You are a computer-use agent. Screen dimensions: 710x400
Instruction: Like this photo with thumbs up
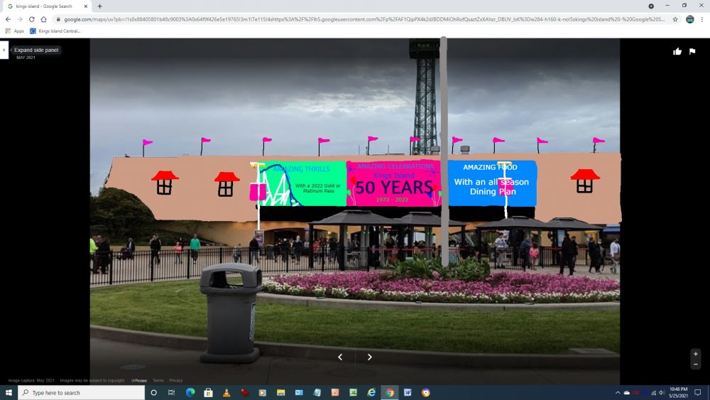click(677, 51)
